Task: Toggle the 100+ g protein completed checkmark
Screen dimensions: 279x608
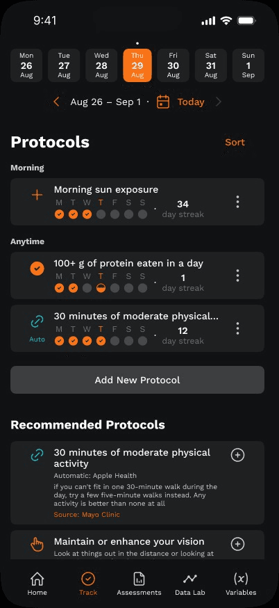Action: 37,269
